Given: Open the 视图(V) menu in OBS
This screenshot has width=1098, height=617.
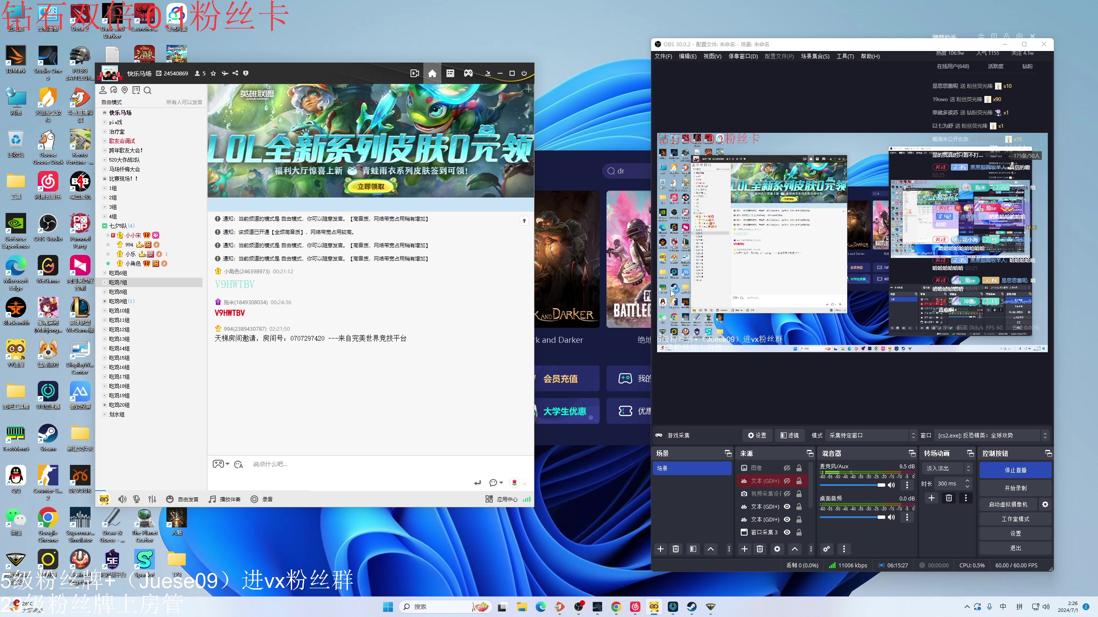Looking at the screenshot, I should [712, 56].
